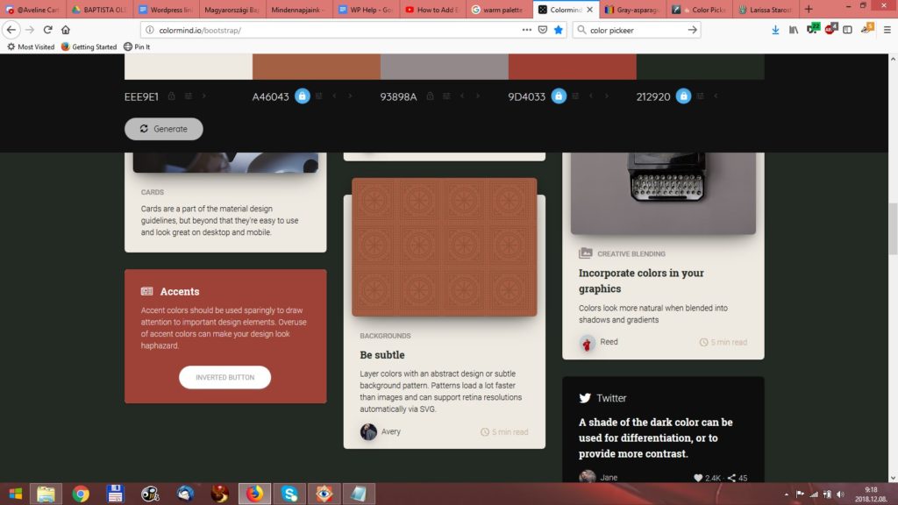Move color 212920 left with arrow
Viewport: 898px width, 505px height.
point(716,96)
